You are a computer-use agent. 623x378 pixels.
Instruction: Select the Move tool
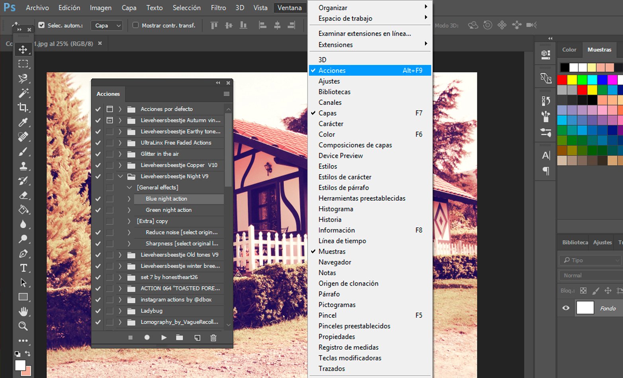(23, 49)
